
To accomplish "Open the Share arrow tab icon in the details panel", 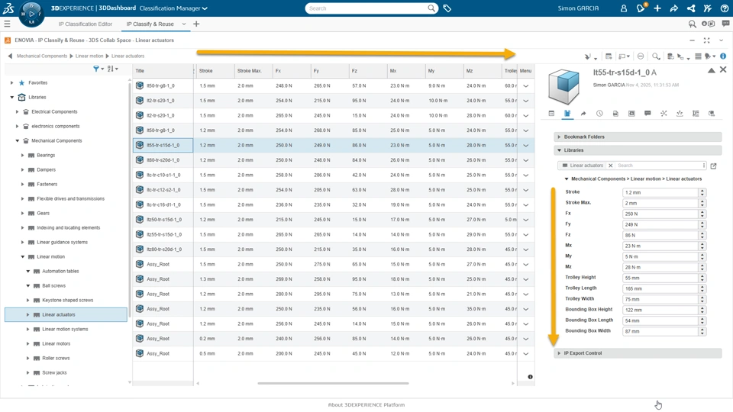I will point(583,114).
